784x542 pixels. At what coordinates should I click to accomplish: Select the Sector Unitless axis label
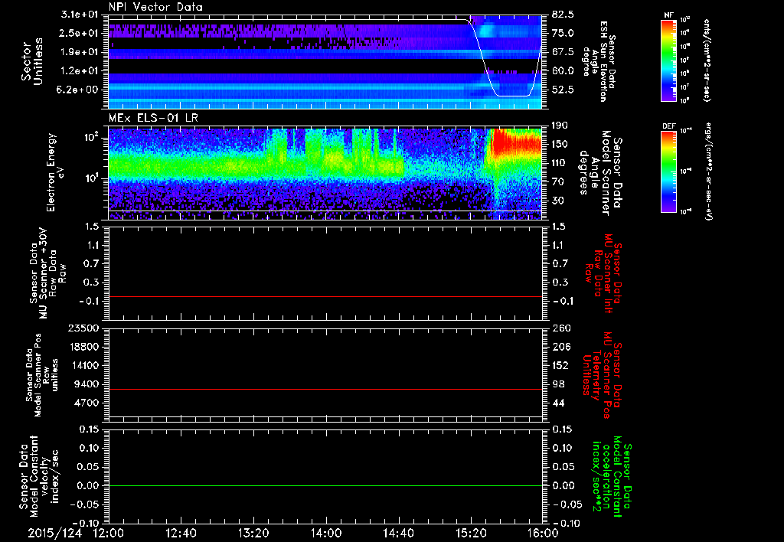tap(31, 61)
